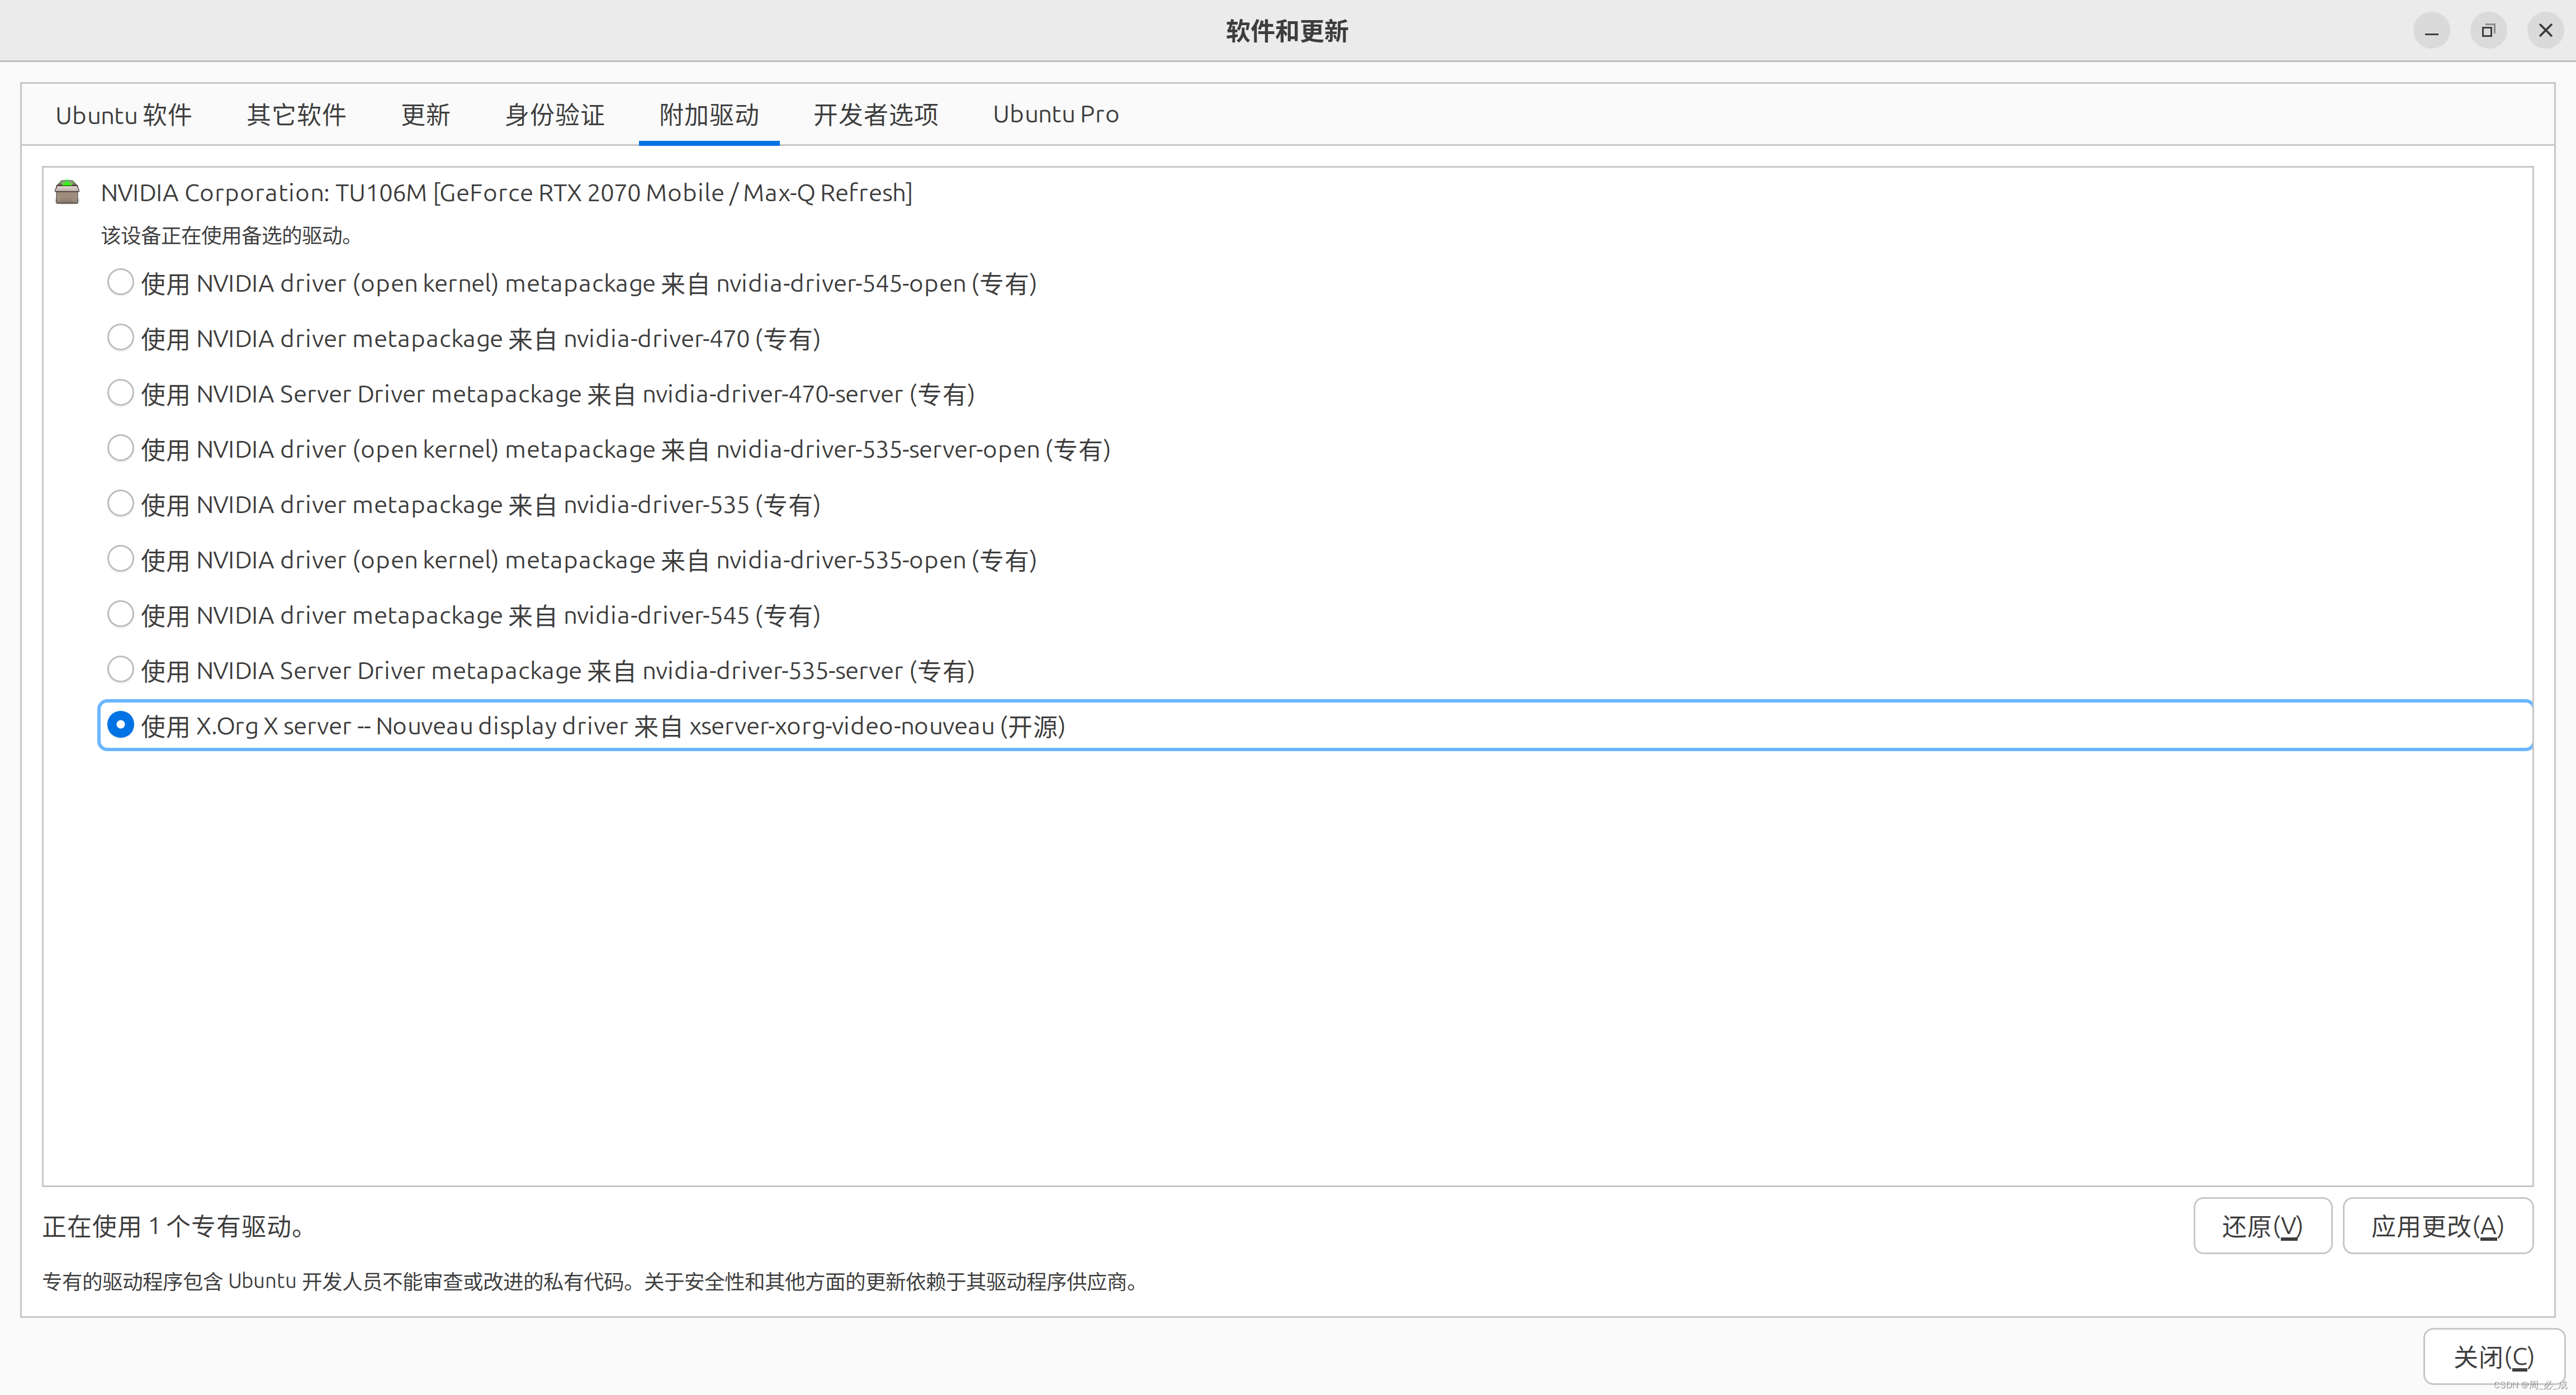
Task: Maximize the window with the restore icon
Action: (2488, 31)
